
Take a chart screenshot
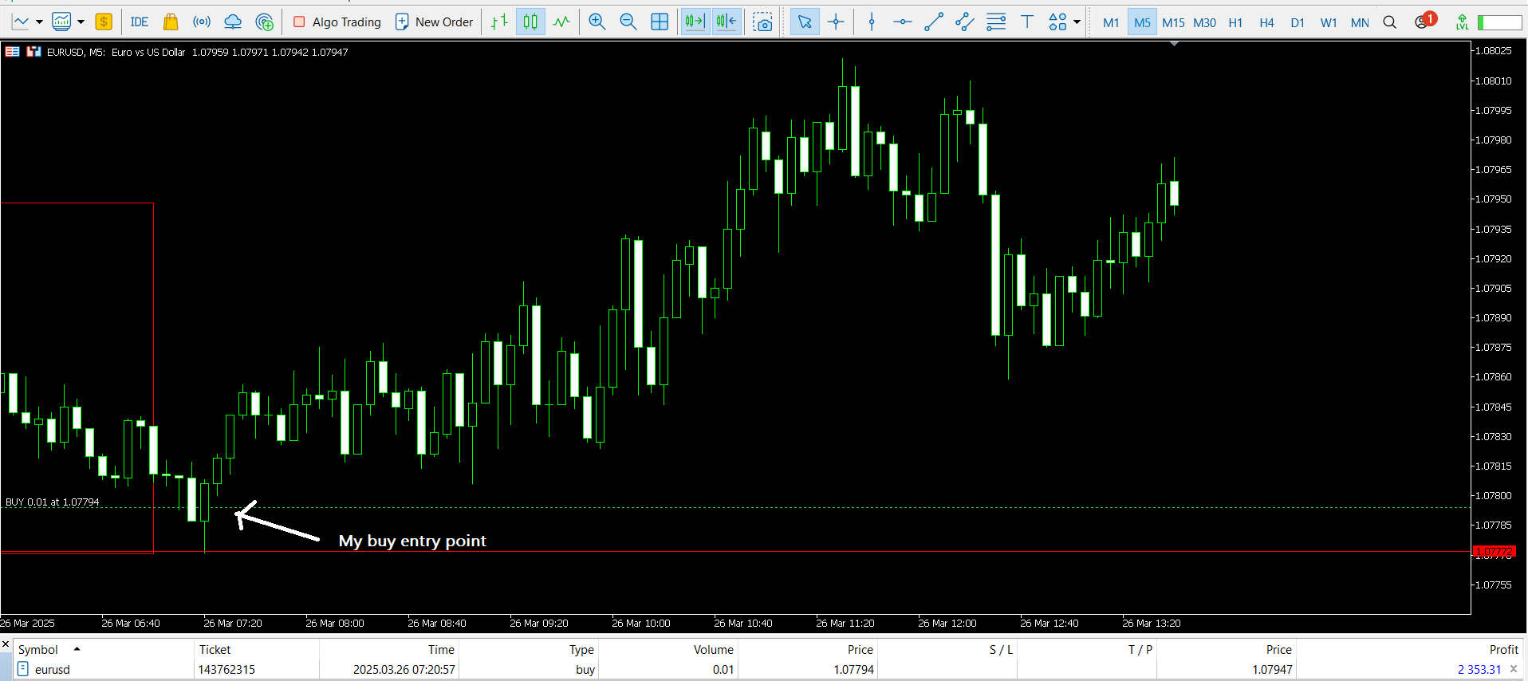[762, 22]
